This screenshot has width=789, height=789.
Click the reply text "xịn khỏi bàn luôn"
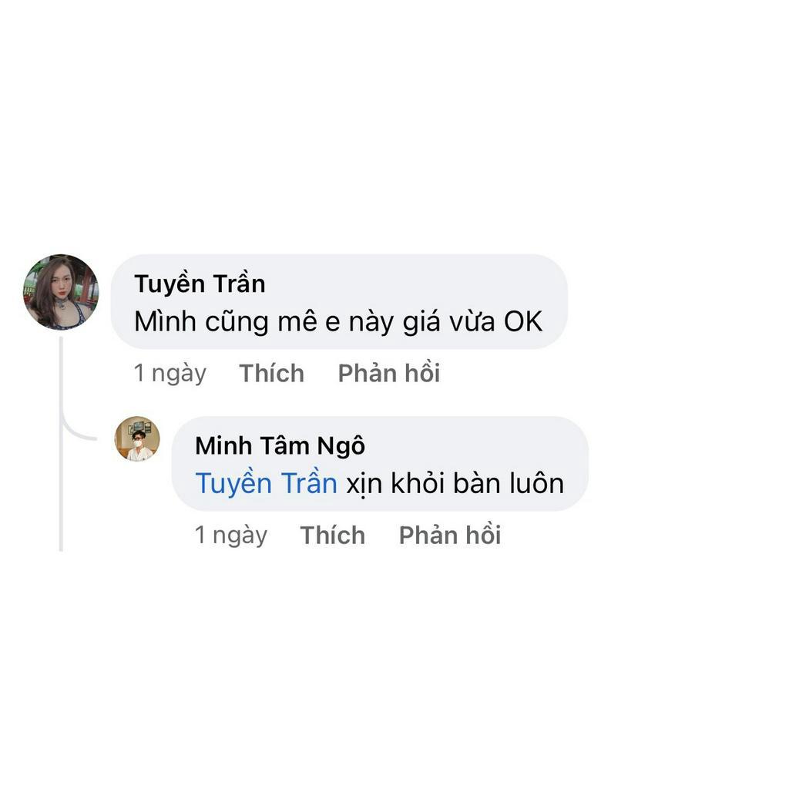(x=455, y=483)
